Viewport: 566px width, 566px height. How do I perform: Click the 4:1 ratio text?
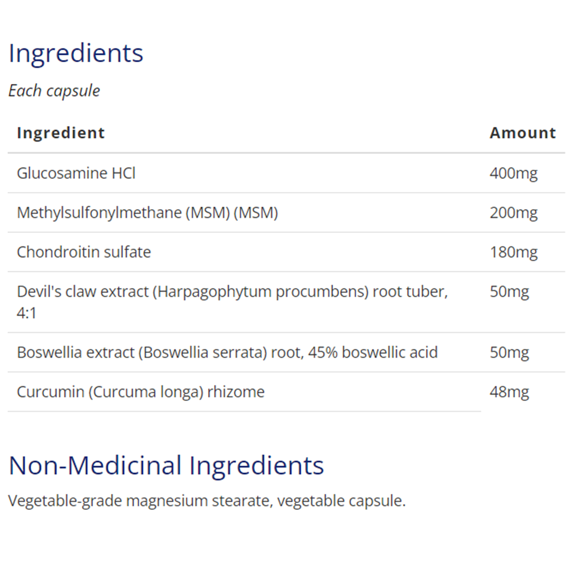click(x=26, y=313)
